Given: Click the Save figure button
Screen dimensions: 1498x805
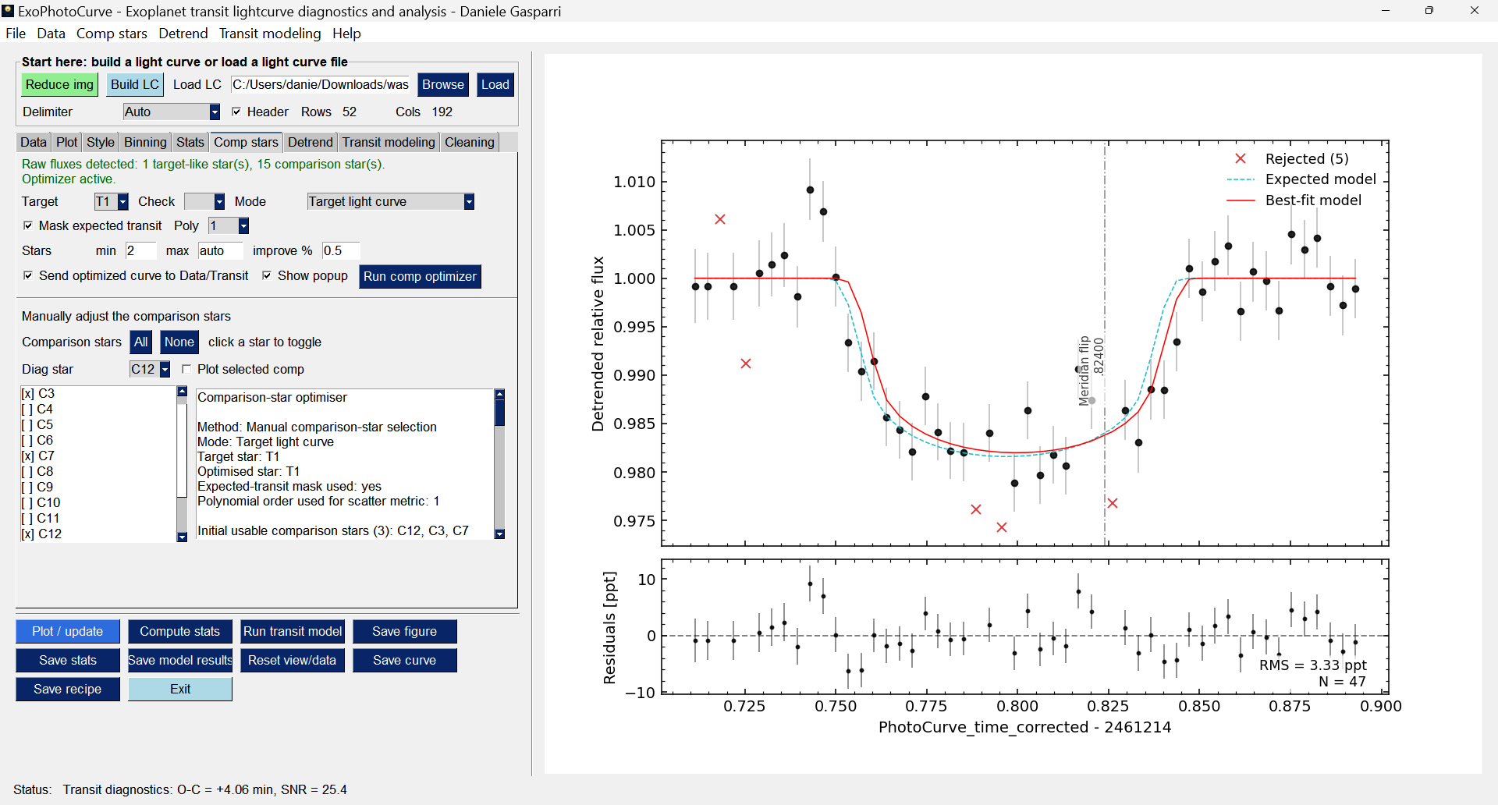Looking at the screenshot, I should [405, 631].
